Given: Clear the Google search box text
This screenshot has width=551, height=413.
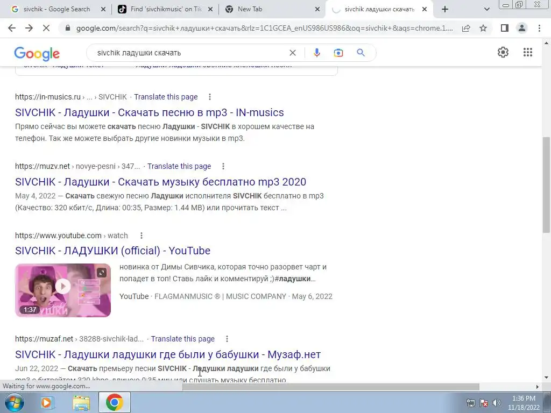Looking at the screenshot, I should 292,53.
